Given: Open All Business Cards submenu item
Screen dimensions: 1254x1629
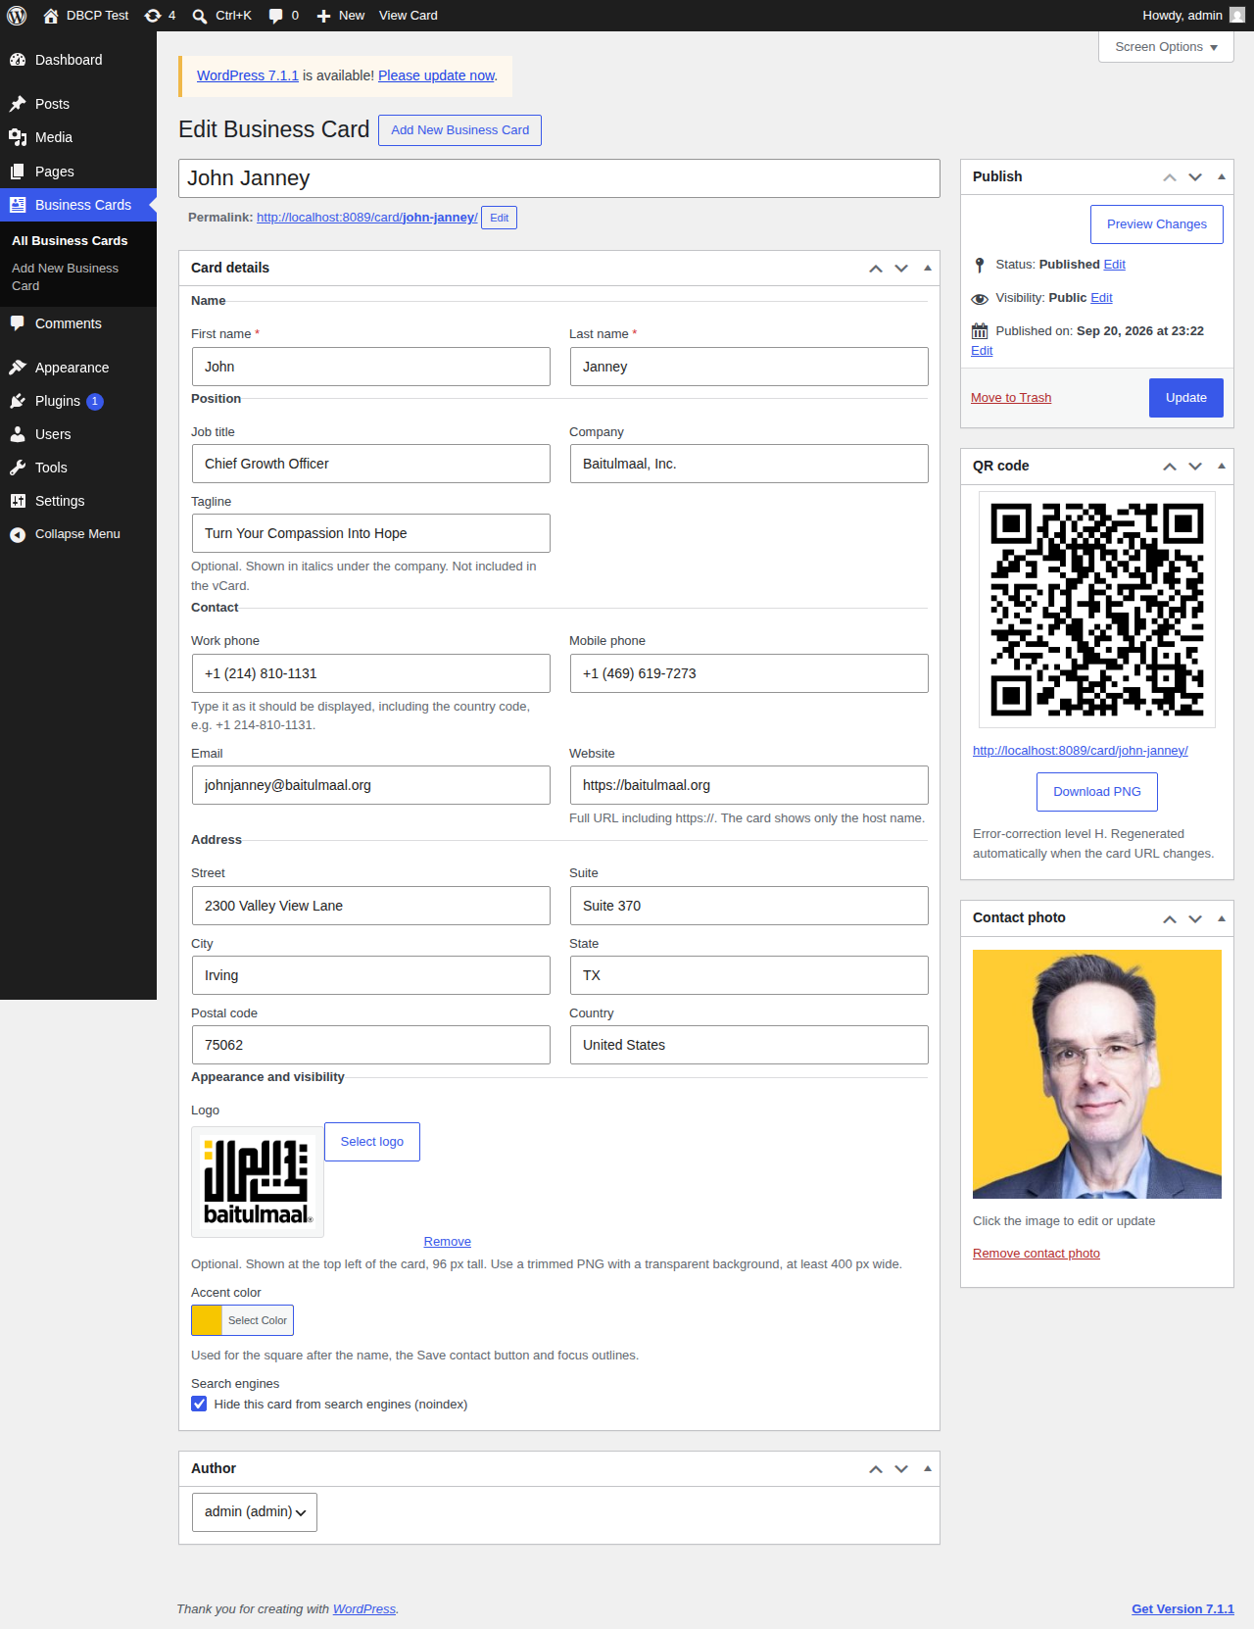Looking at the screenshot, I should pos(70,240).
